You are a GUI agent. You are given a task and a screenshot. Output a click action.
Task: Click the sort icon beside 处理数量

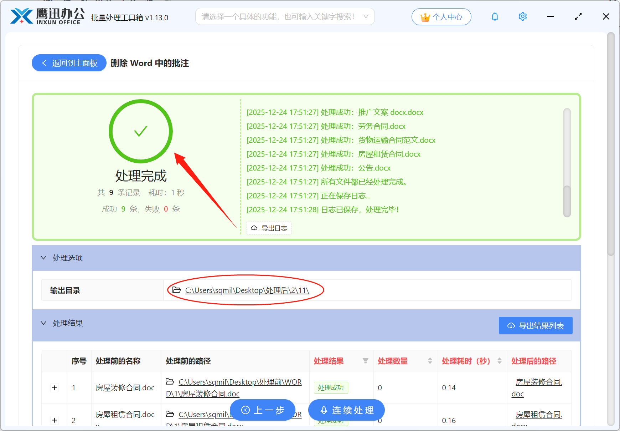pos(429,361)
